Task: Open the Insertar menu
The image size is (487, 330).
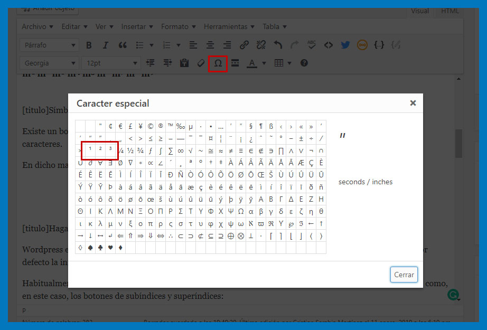Action: coord(137,27)
